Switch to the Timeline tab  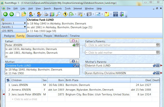pyautogui.click(x=75, y=36)
